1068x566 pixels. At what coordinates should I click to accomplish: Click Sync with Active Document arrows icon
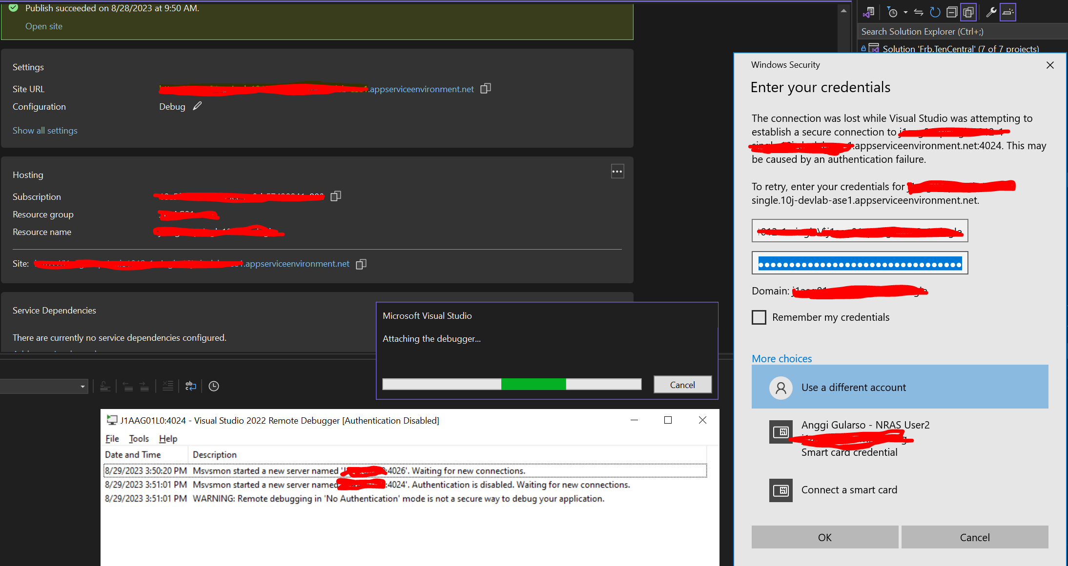[x=918, y=13]
